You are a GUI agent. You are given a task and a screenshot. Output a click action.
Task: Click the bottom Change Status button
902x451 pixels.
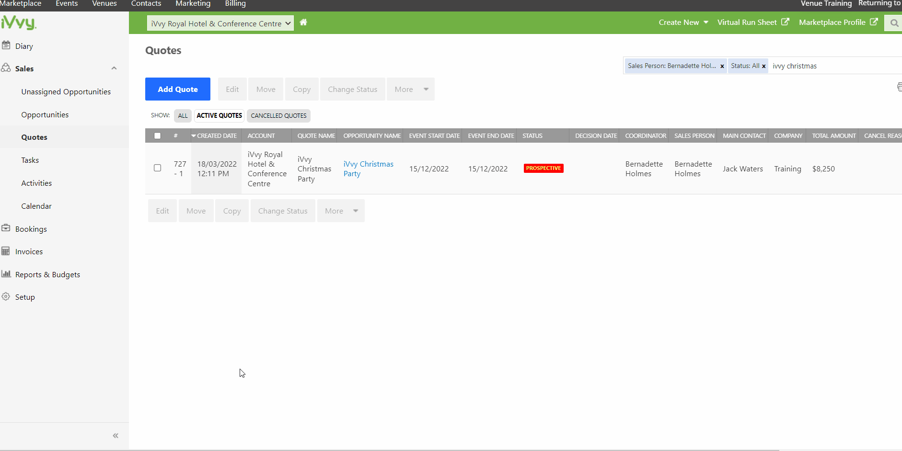(283, 211)
